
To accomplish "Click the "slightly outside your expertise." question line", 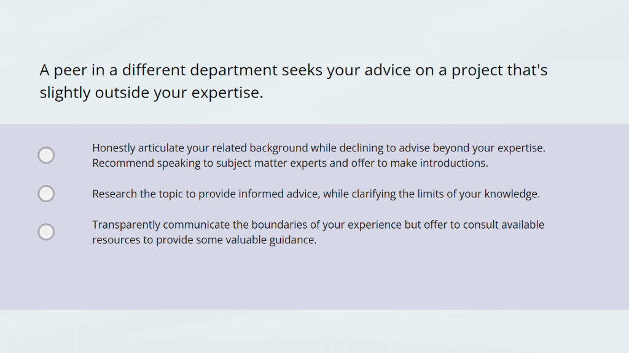I will click(x=151, y=93).
